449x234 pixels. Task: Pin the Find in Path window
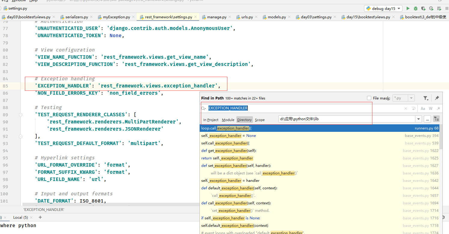437,98
